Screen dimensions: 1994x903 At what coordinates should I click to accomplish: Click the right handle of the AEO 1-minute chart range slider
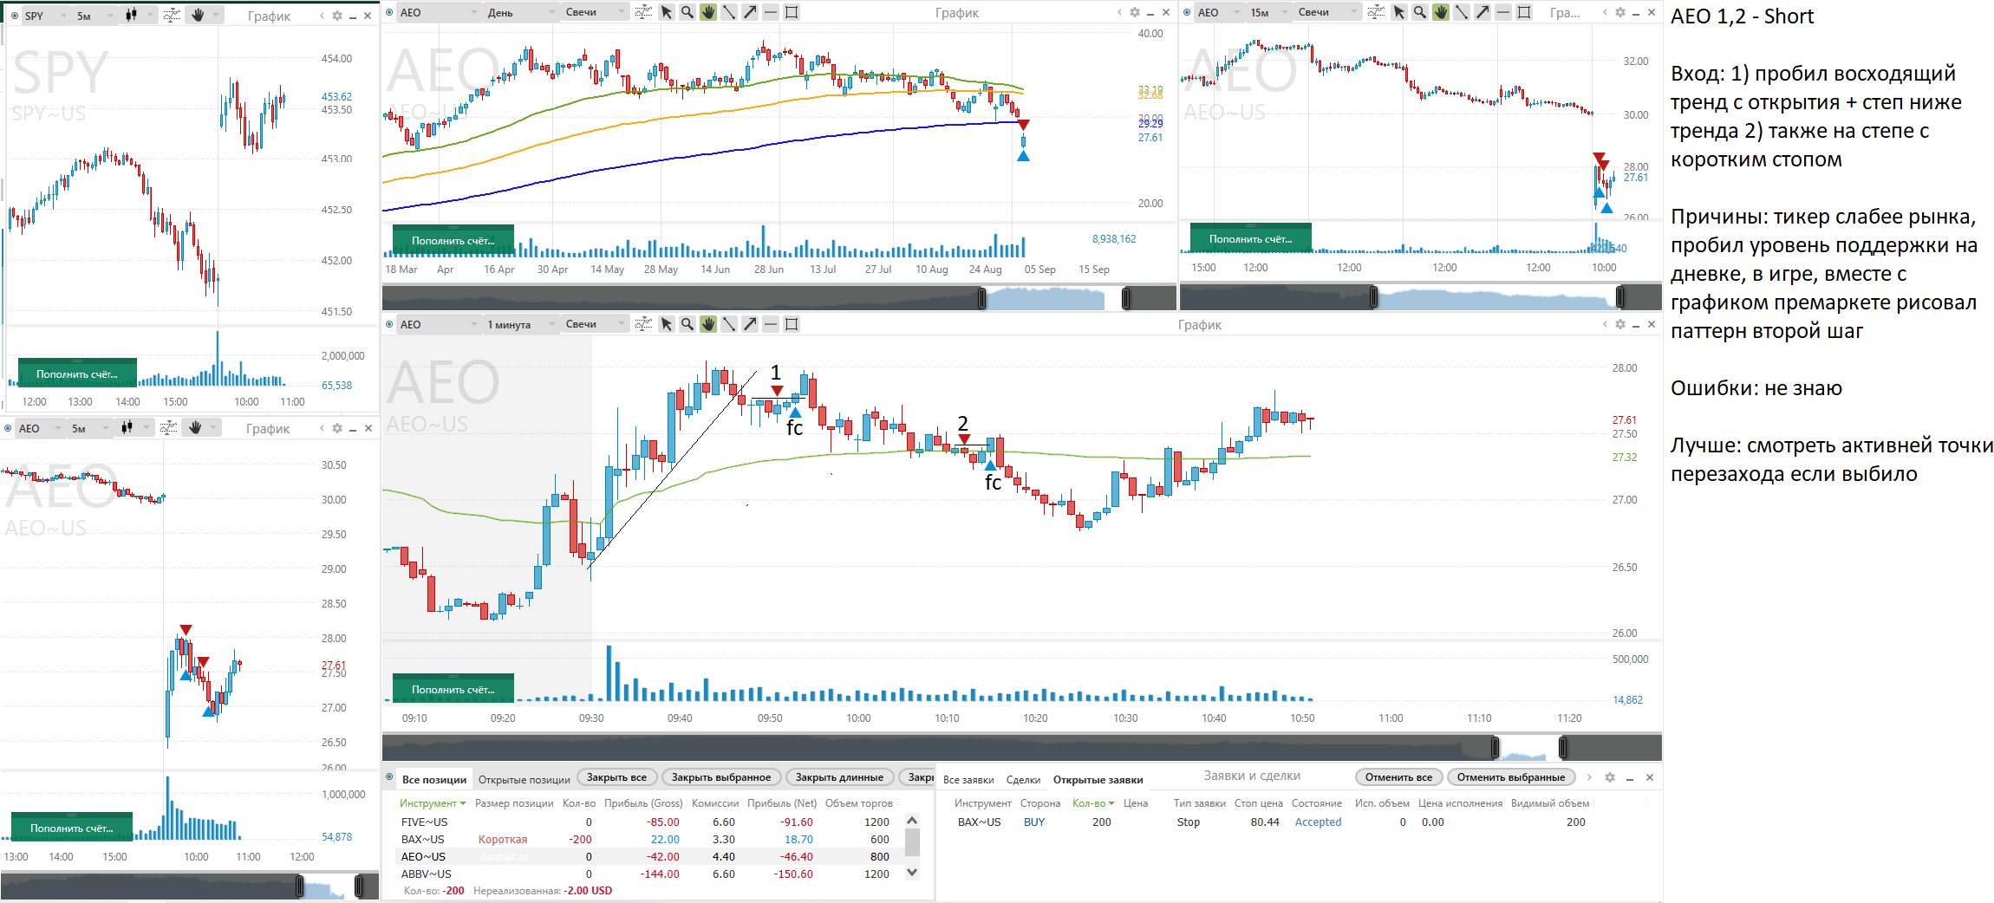(1563, 747)
